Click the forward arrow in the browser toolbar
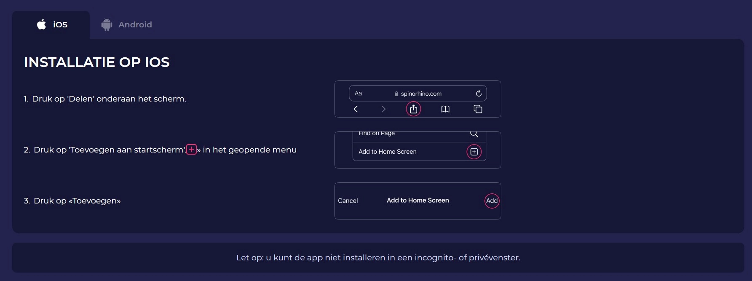The image size is (752, 281). (x=383, y=109)
